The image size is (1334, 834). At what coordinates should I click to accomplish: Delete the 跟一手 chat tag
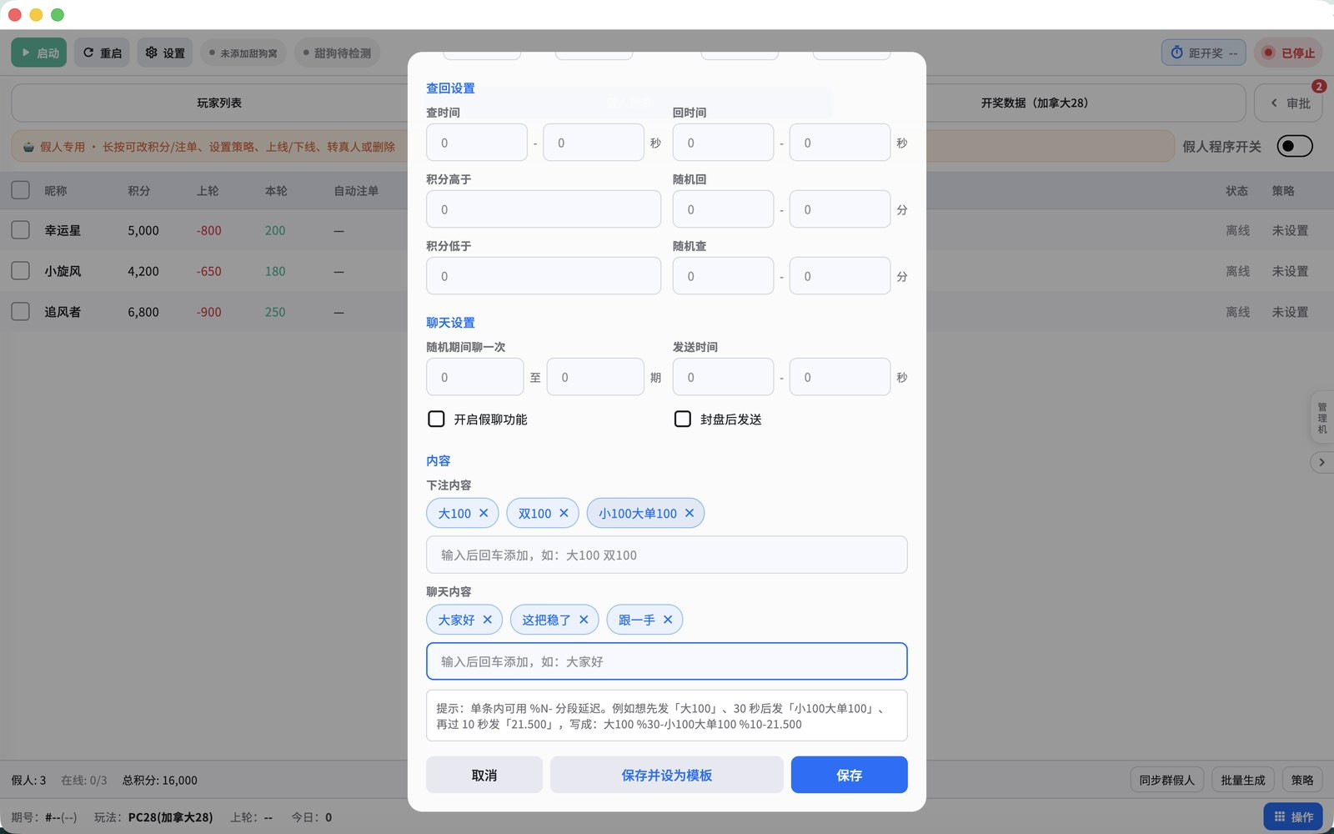pos(668,620)
